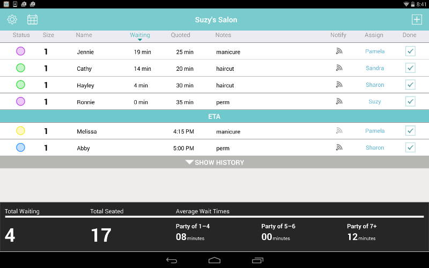Select Hayley's haircut note
The height and width of the screenshot is (268, 429).
[225, 85]
